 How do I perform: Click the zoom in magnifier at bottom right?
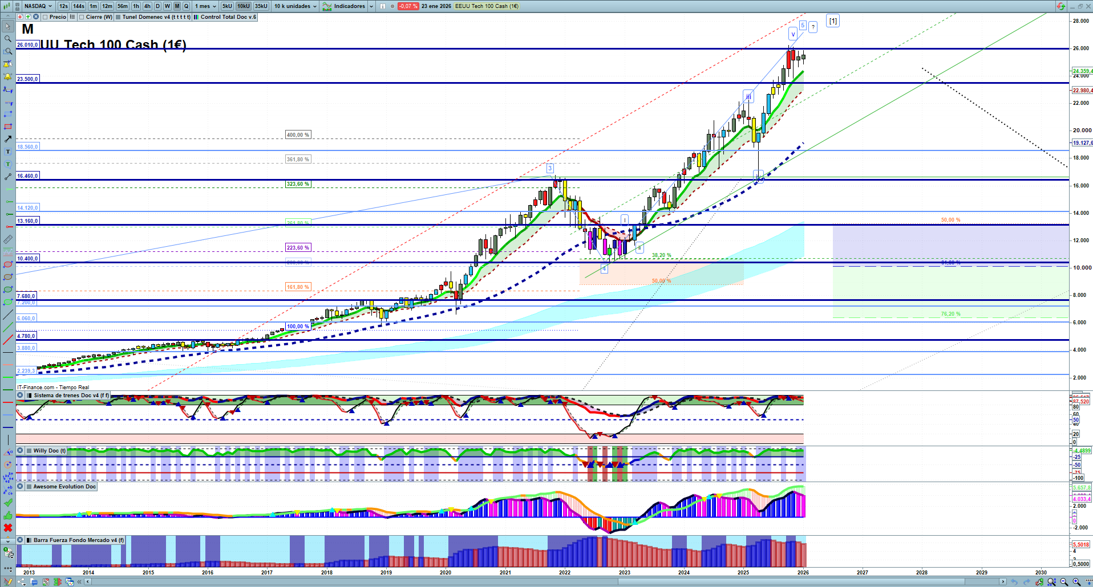[1076, 582]
